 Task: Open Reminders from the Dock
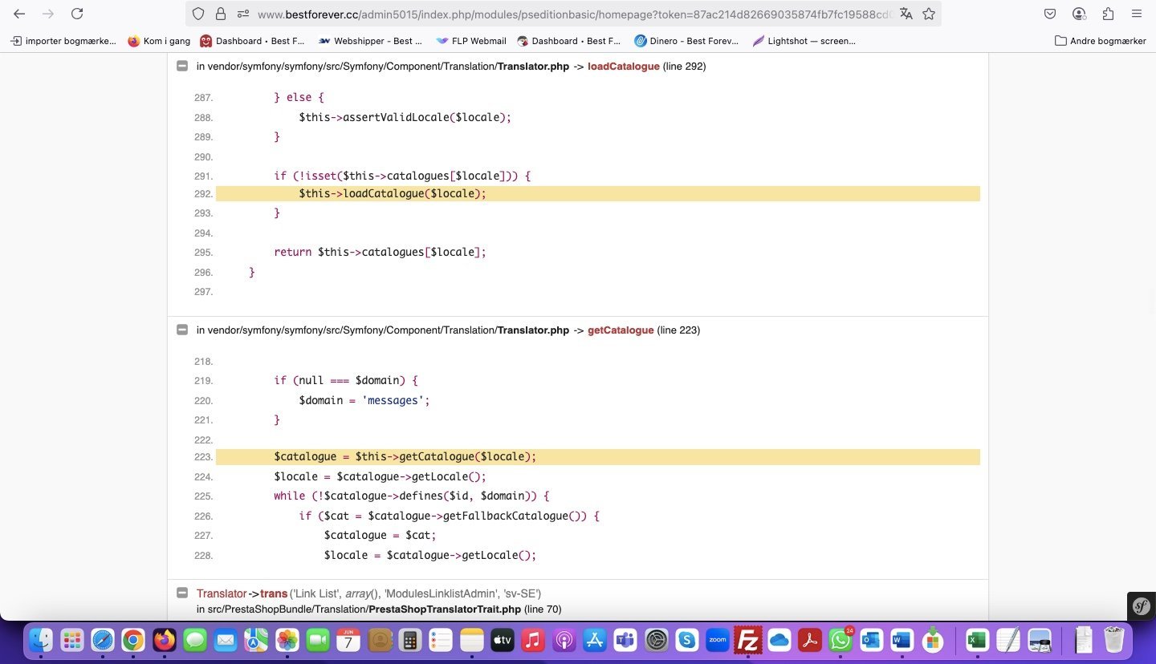pyautogui.click(x=441, y=640)
